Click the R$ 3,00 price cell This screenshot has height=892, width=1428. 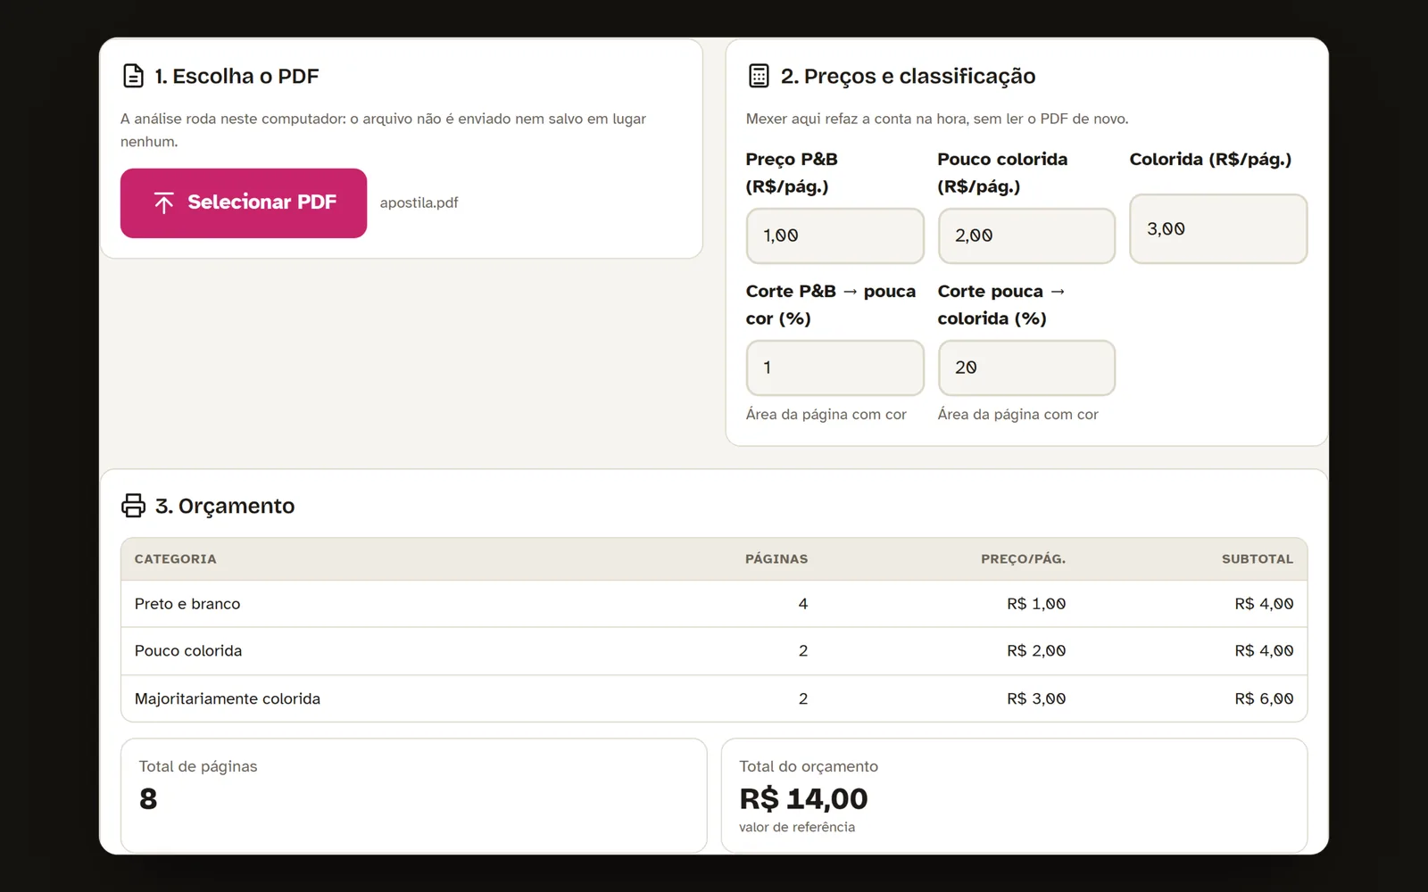1036,699
